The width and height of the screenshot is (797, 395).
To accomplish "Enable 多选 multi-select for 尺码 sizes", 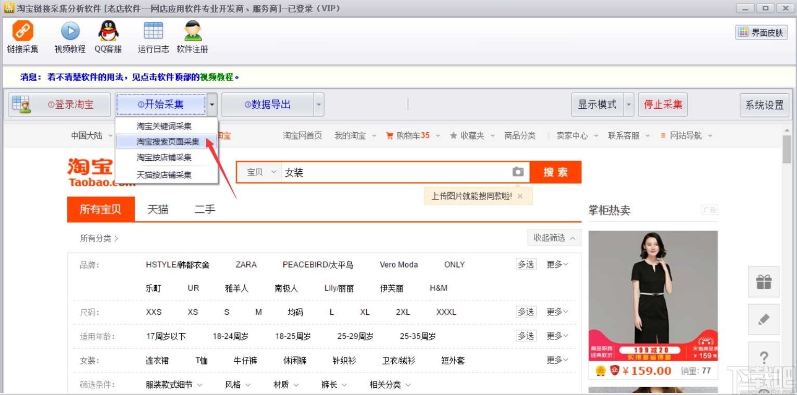I will coord(526,312).
